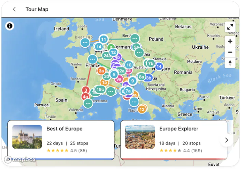Select green stop marker 8a
This screenshot has height=169, width=241.
click(141, 77)
